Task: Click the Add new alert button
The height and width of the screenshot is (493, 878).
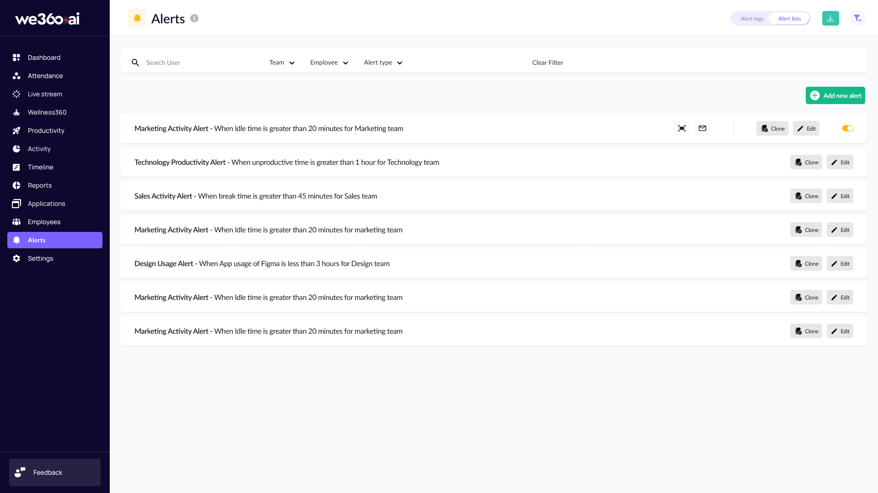Action: (835, 95)
